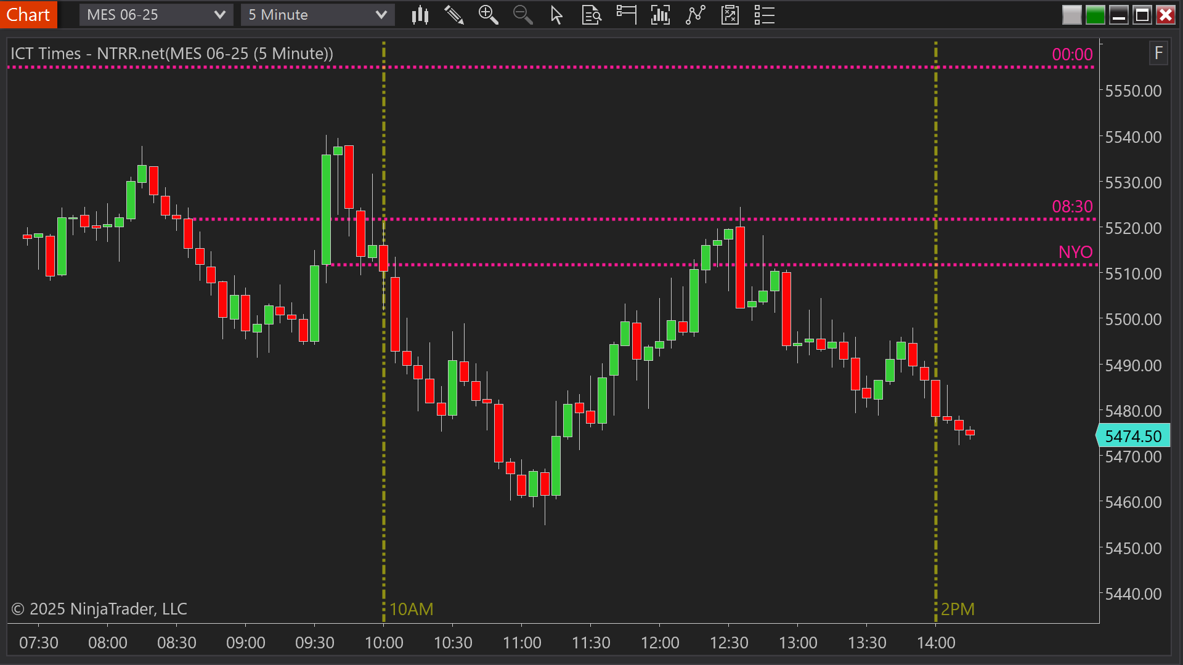Click the 5474.50 last price marker

click(x=1132, y=435)
